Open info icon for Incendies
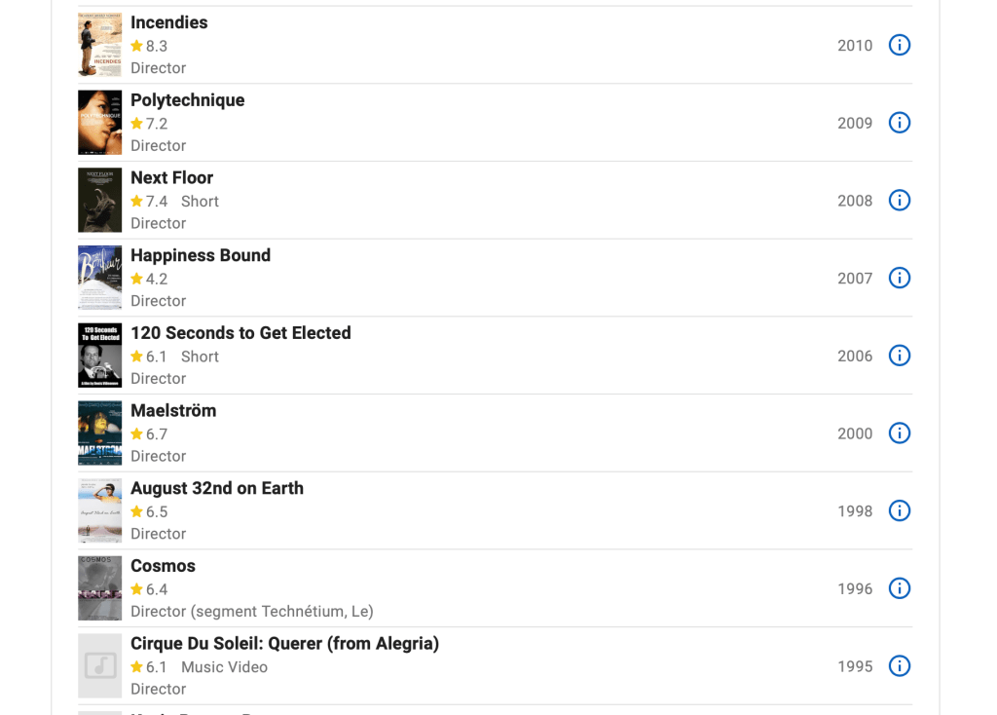Viewport: 997px width, 715px height. pos(900,45)
